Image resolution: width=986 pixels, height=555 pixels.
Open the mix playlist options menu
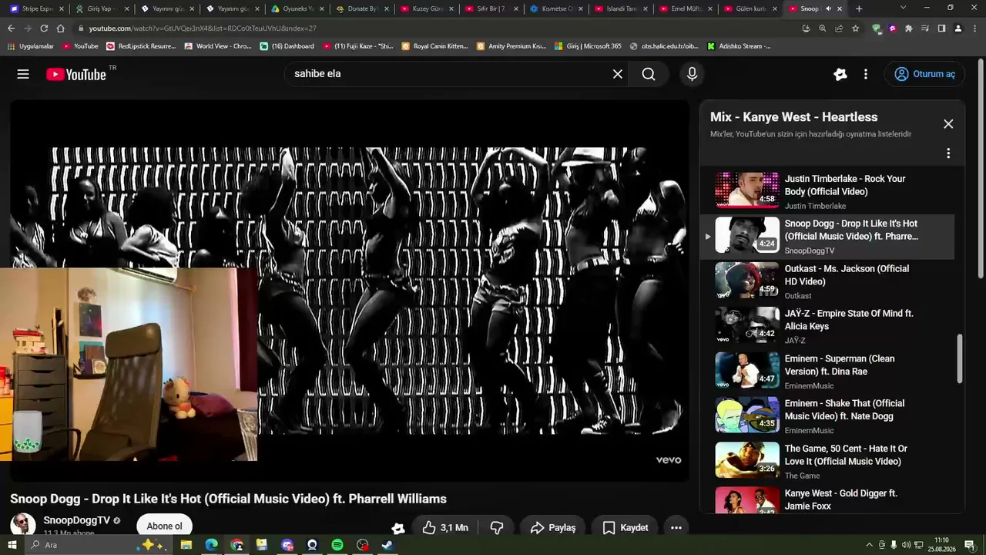[948, 153]
